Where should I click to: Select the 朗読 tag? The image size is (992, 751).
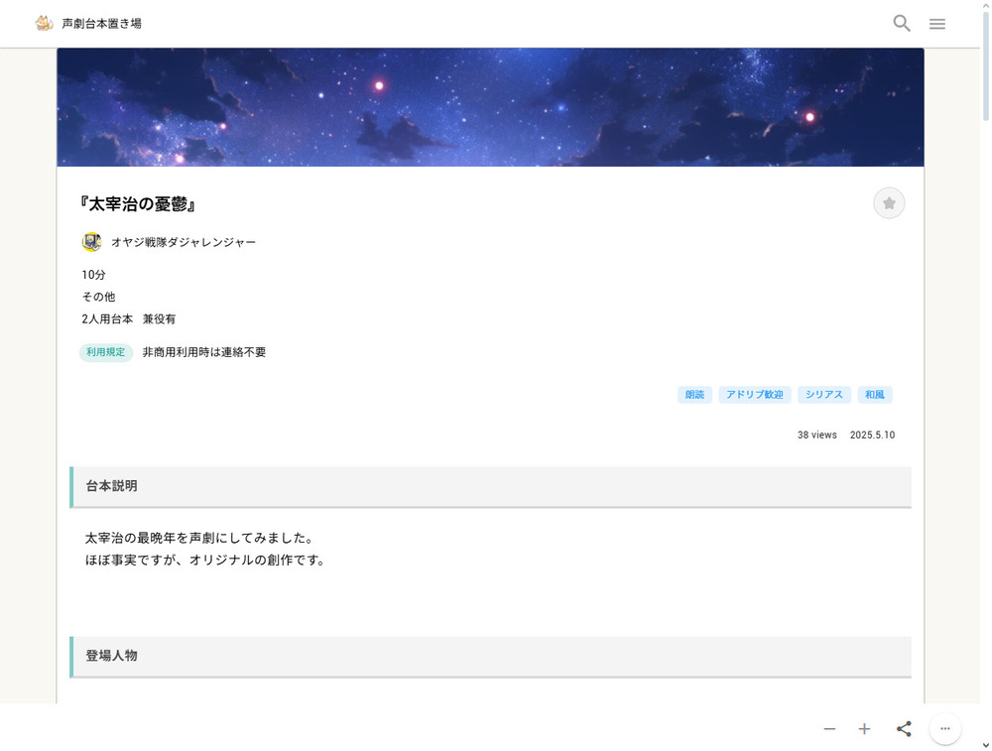click(x=694, y=395)
